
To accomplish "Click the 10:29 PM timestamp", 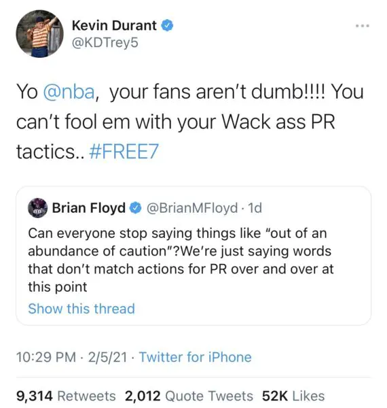I will pos(46,357).
